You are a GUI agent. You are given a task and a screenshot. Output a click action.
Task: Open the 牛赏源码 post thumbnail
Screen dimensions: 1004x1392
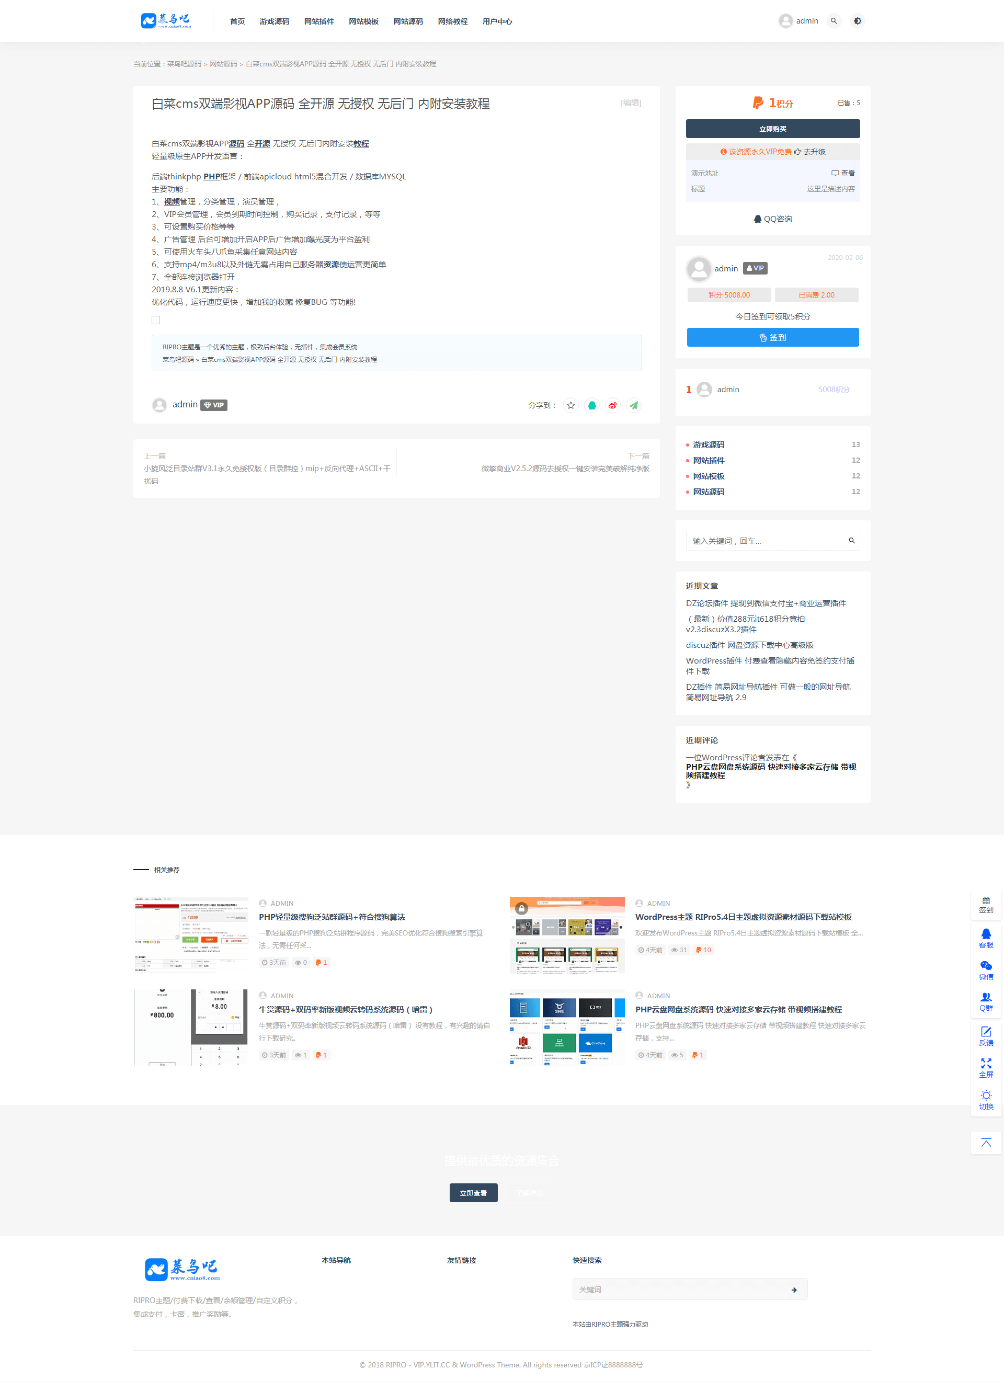(191, 1028)
